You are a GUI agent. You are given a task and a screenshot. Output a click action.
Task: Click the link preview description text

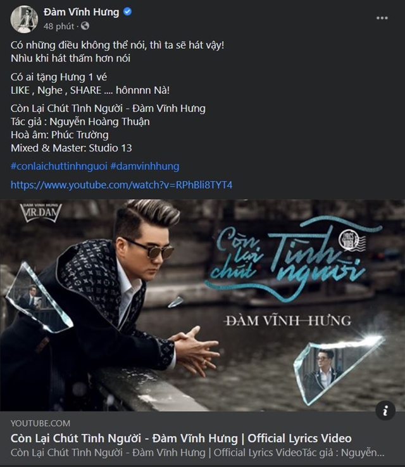click(197, 452)
